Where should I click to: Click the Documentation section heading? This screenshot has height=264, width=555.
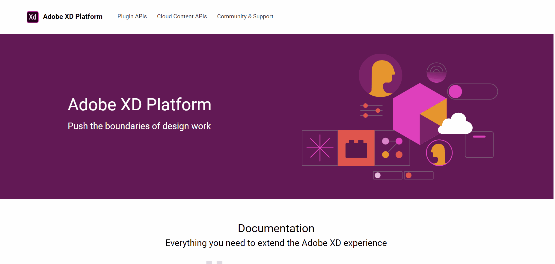[x=276, y=228]
